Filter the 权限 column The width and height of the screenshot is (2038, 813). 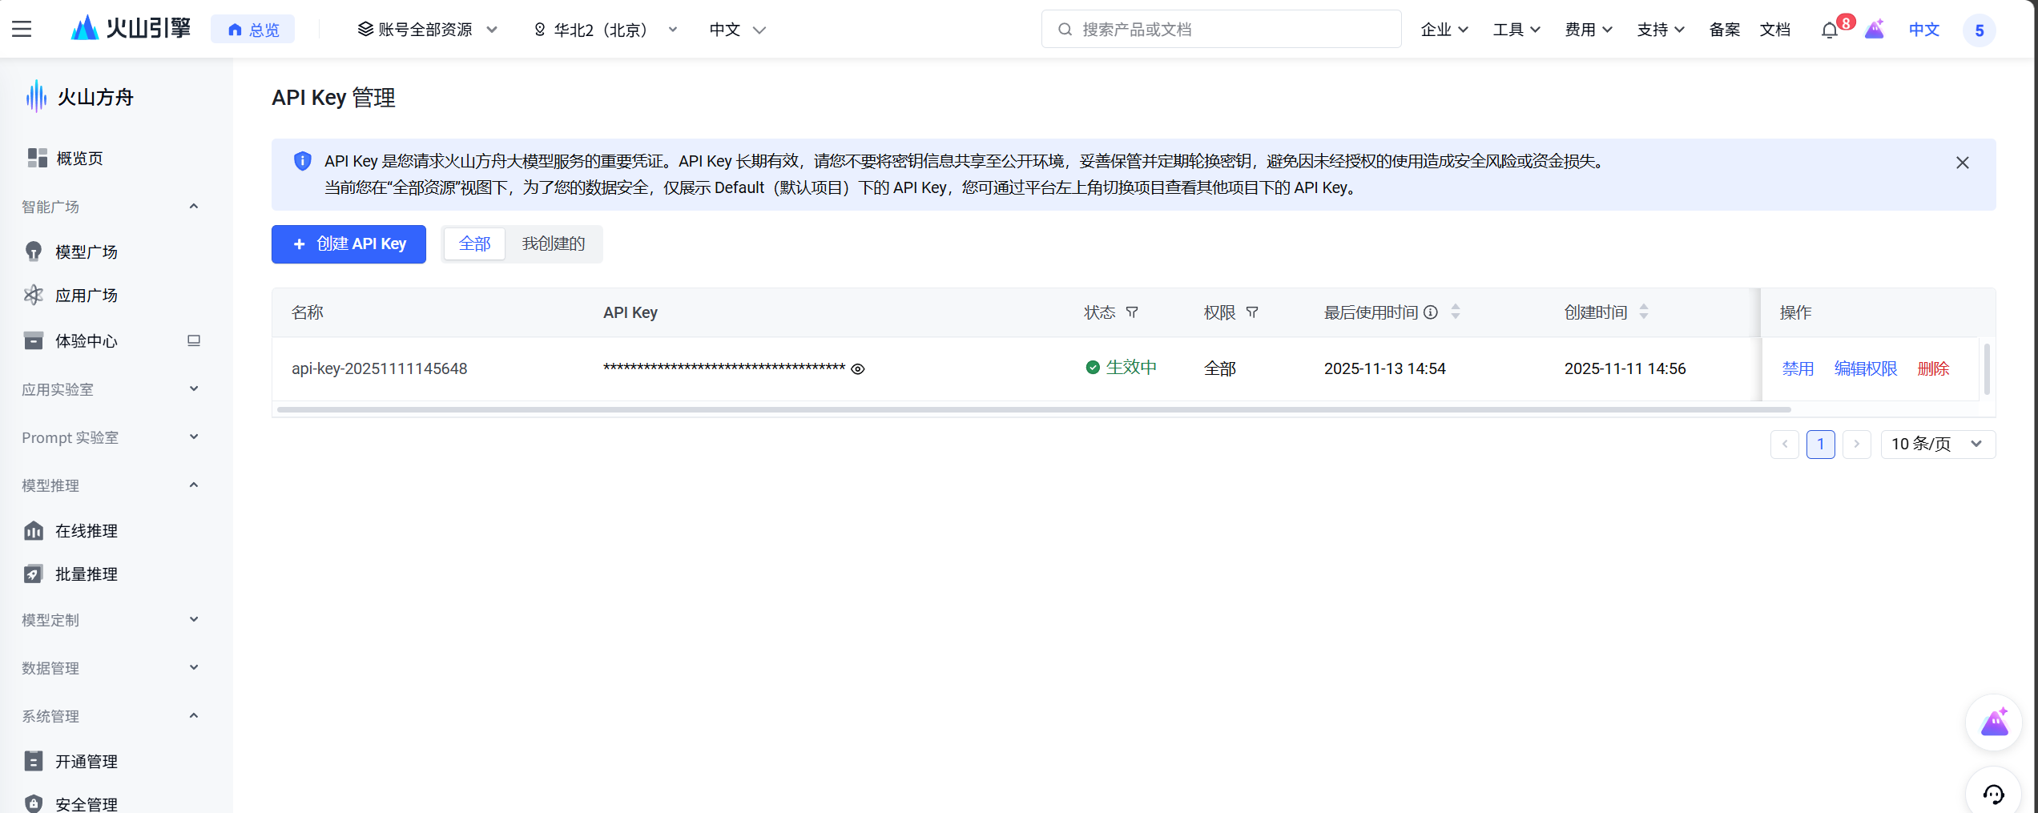(1252, 312)
